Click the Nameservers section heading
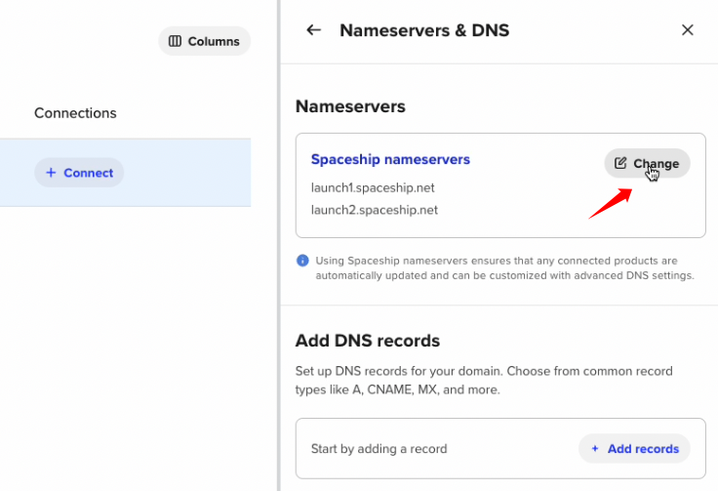The image size is (718, 491). click(350, 106)
